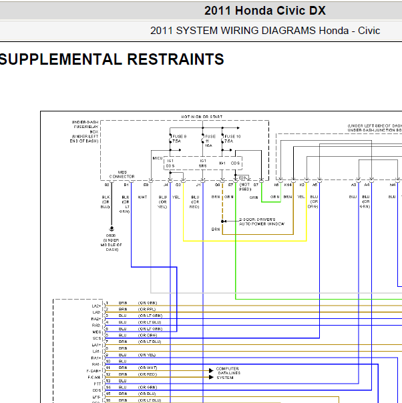Click the 'LA1+' pin label
402x403 pixels.
[x=96, y=345]
